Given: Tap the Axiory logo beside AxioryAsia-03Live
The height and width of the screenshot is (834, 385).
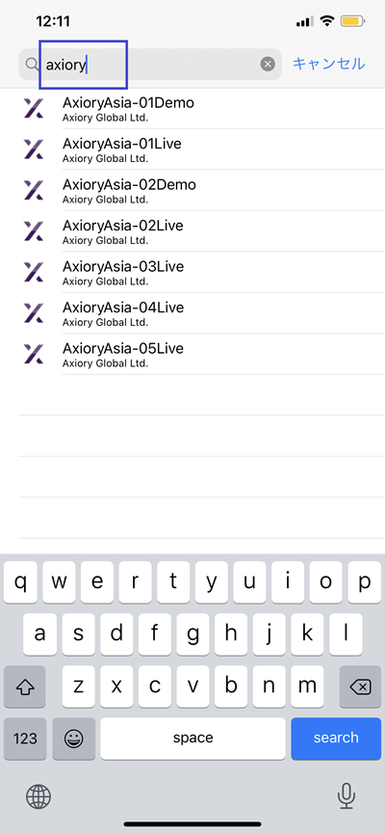Looking at the screenshot, I should pos(34,272).
